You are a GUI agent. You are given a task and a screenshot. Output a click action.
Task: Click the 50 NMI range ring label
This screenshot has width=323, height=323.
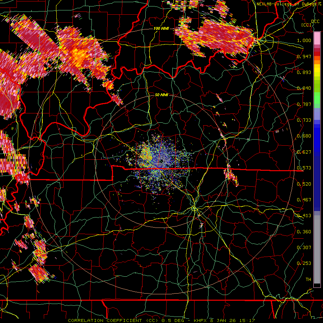(161, 95)
